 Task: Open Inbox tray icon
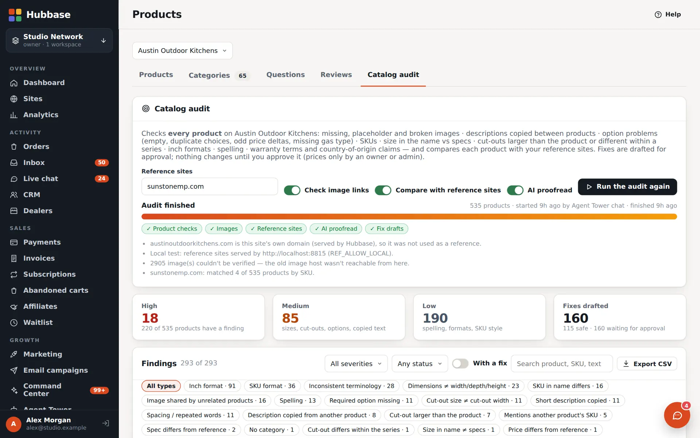pos(14,163)
